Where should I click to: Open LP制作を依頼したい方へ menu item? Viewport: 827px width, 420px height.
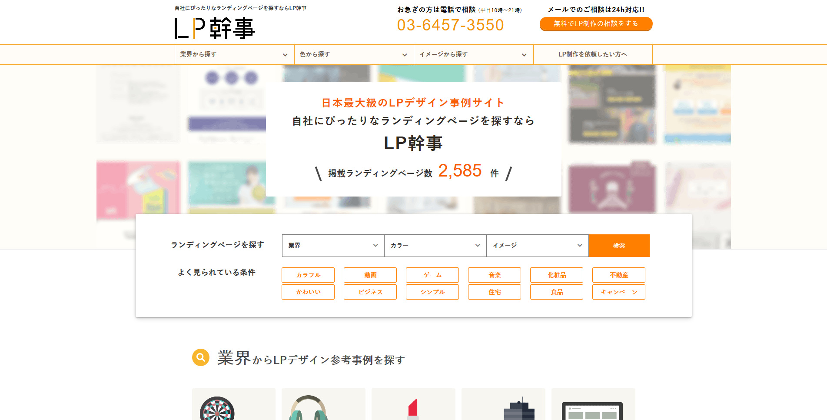tap(593, 54)
